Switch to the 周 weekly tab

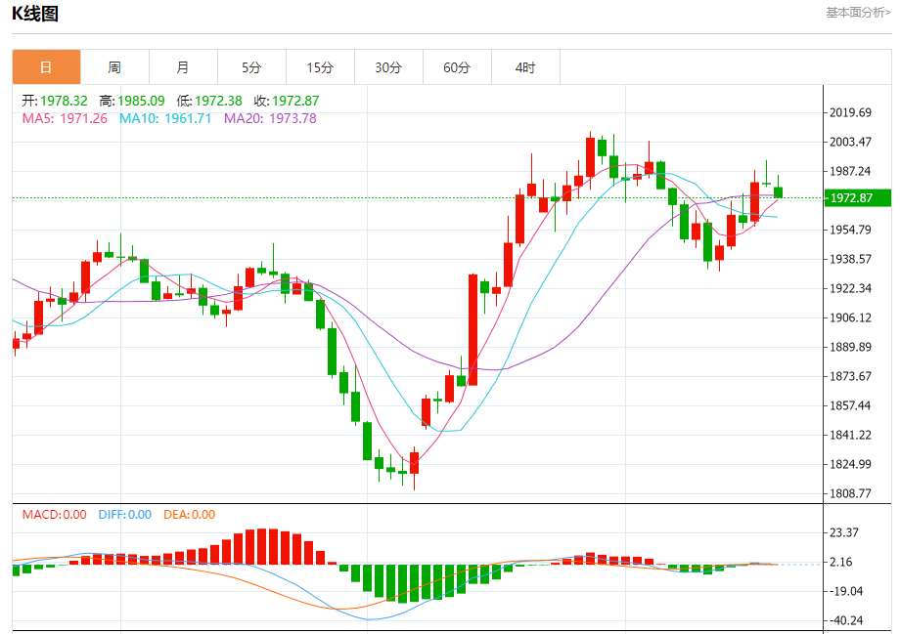[x=114, y=67]
